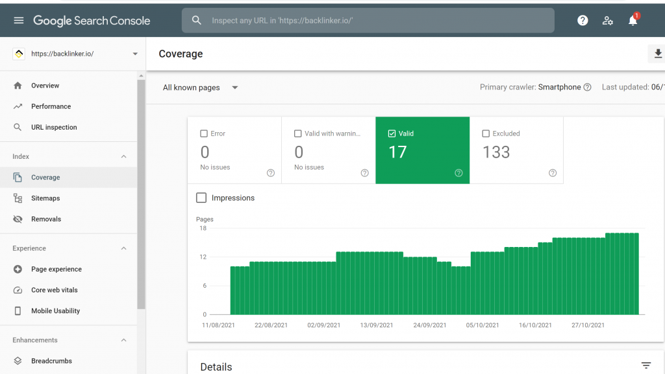Click the Page experience plus-circle icon
The image size is (665, 374).
click(x=18, y=269)
